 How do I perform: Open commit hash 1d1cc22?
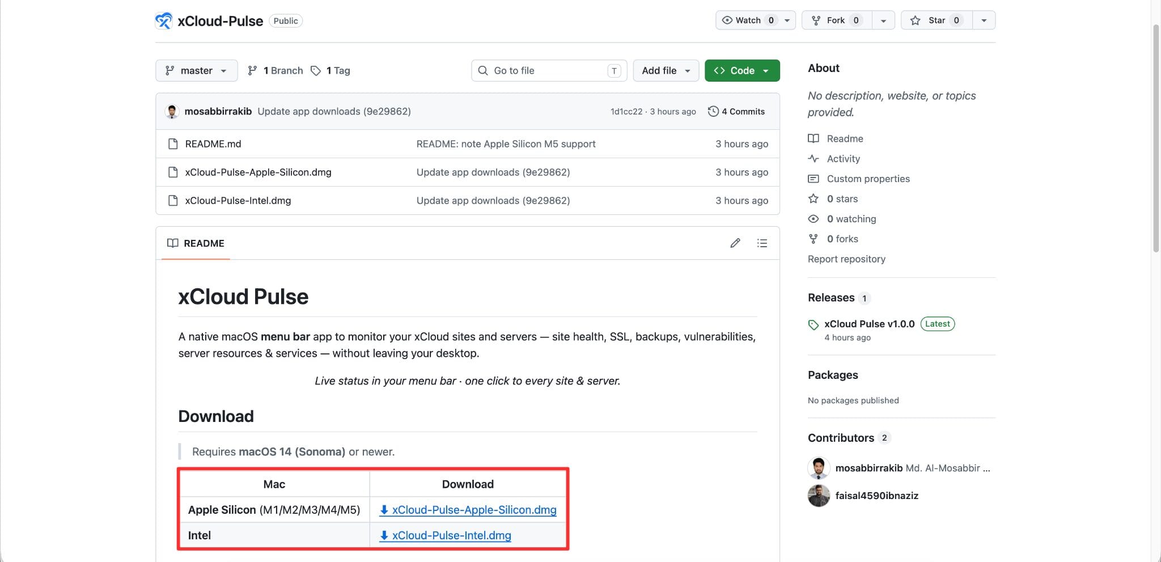point(626,112)
